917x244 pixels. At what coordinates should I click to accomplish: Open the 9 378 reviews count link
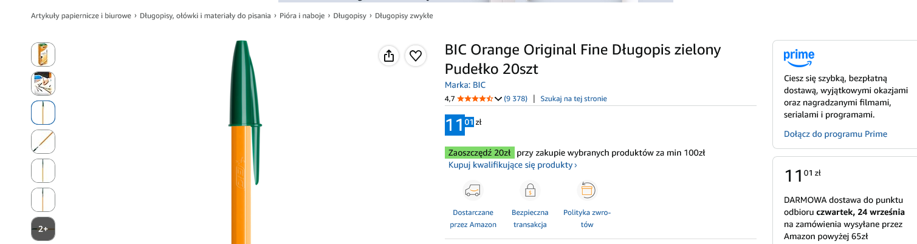tap(515, 99)
